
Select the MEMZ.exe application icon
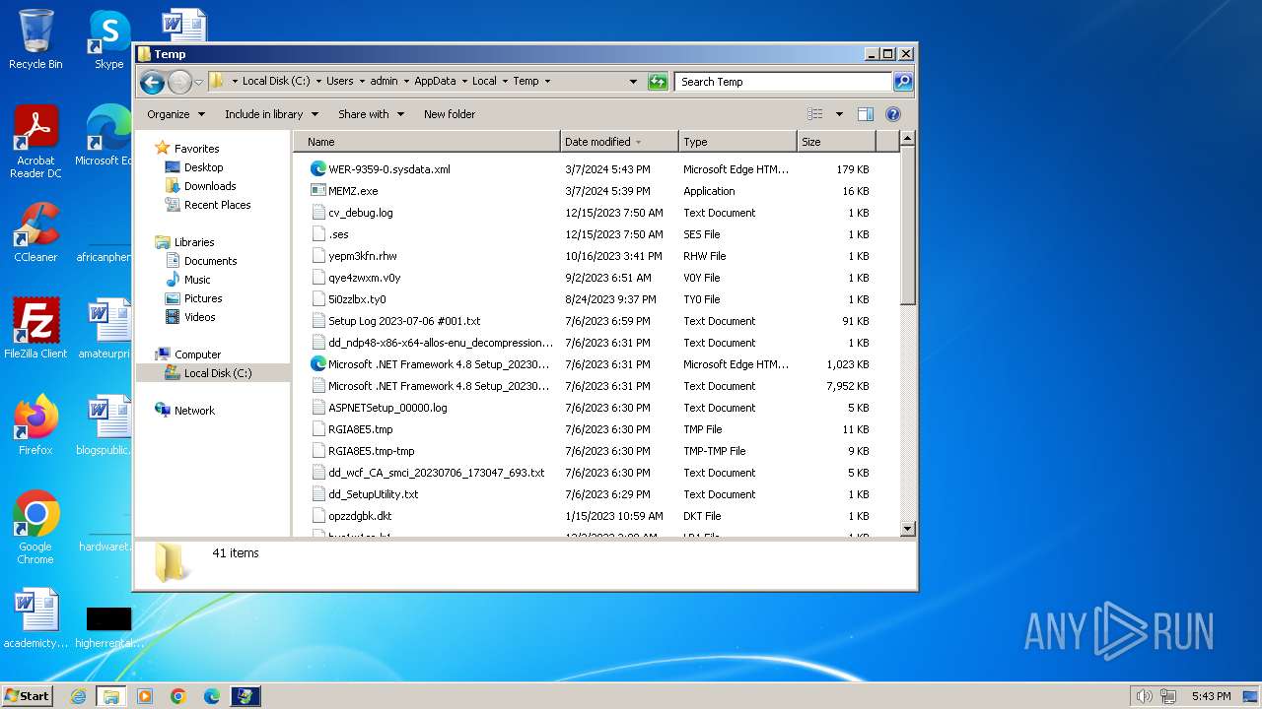click(318, 191)
